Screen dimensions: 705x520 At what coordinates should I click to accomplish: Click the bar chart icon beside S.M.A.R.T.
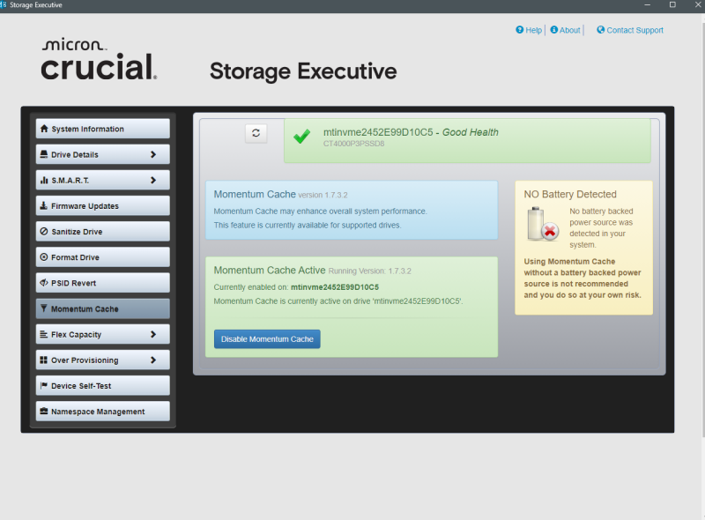click(44, 180)
